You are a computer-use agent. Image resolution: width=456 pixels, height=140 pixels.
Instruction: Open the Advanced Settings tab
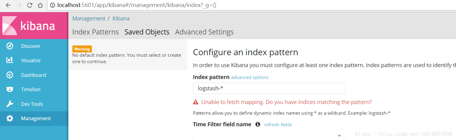[204, 32]
